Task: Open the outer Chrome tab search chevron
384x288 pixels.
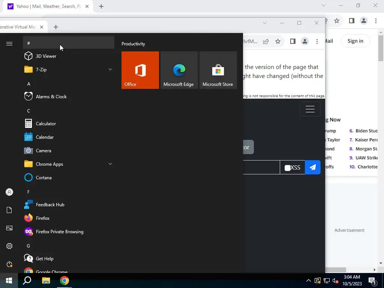Action: coord(324,5)
